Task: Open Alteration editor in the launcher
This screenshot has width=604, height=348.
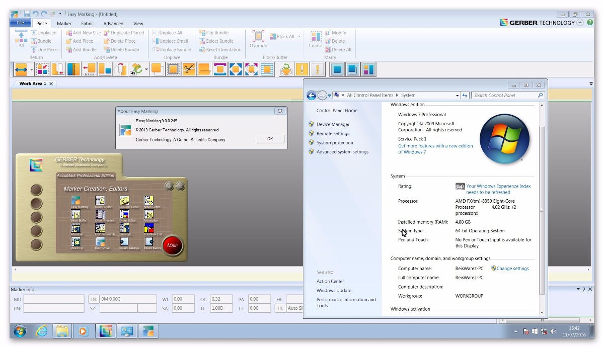Action: pos(76,228)
